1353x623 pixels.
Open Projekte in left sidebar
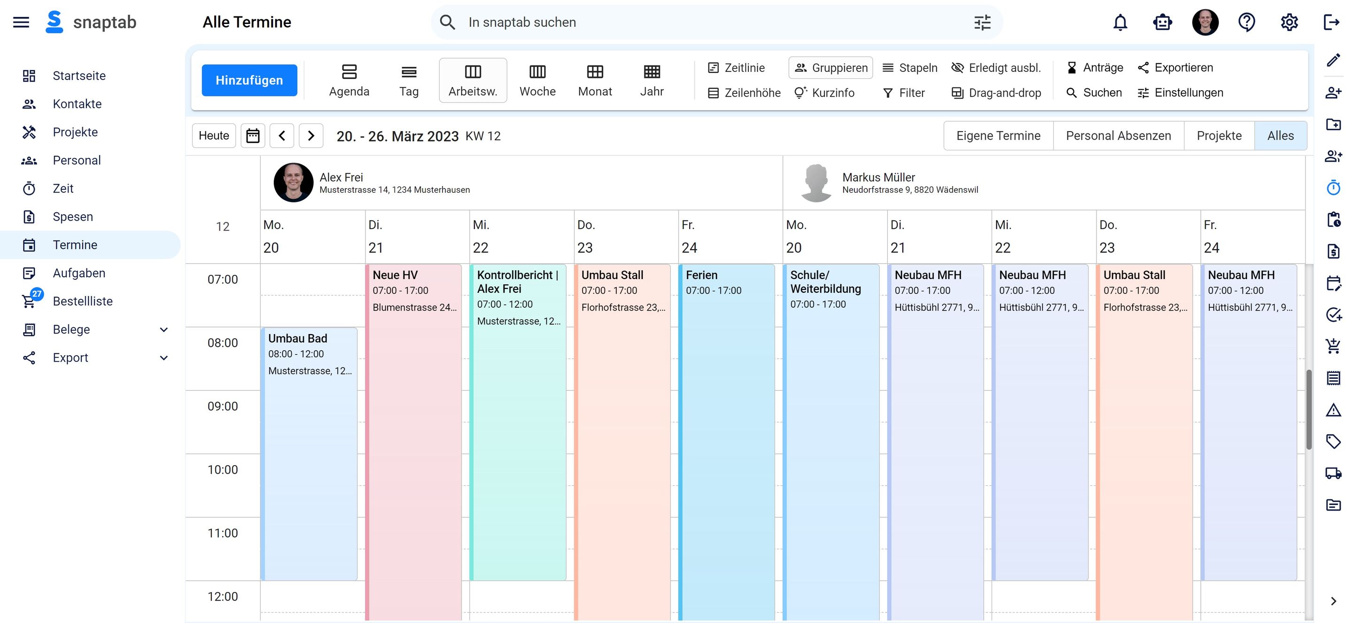point(90,132)
